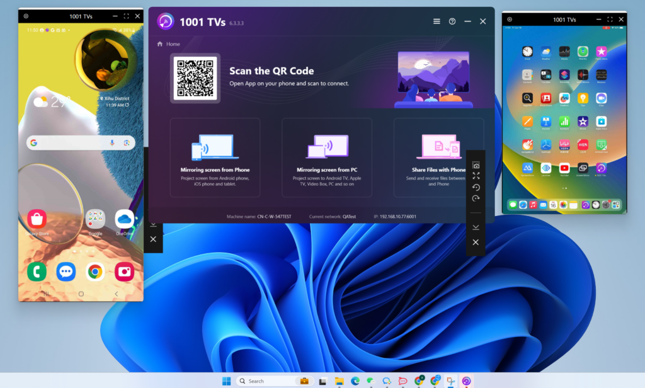Click fullscreen expand icon in side toolbar

point(476,176)
